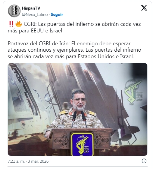156x169 pixels.
Task: Click the blue-yellow emblem on the podium
Action: (x=82, y=144)
